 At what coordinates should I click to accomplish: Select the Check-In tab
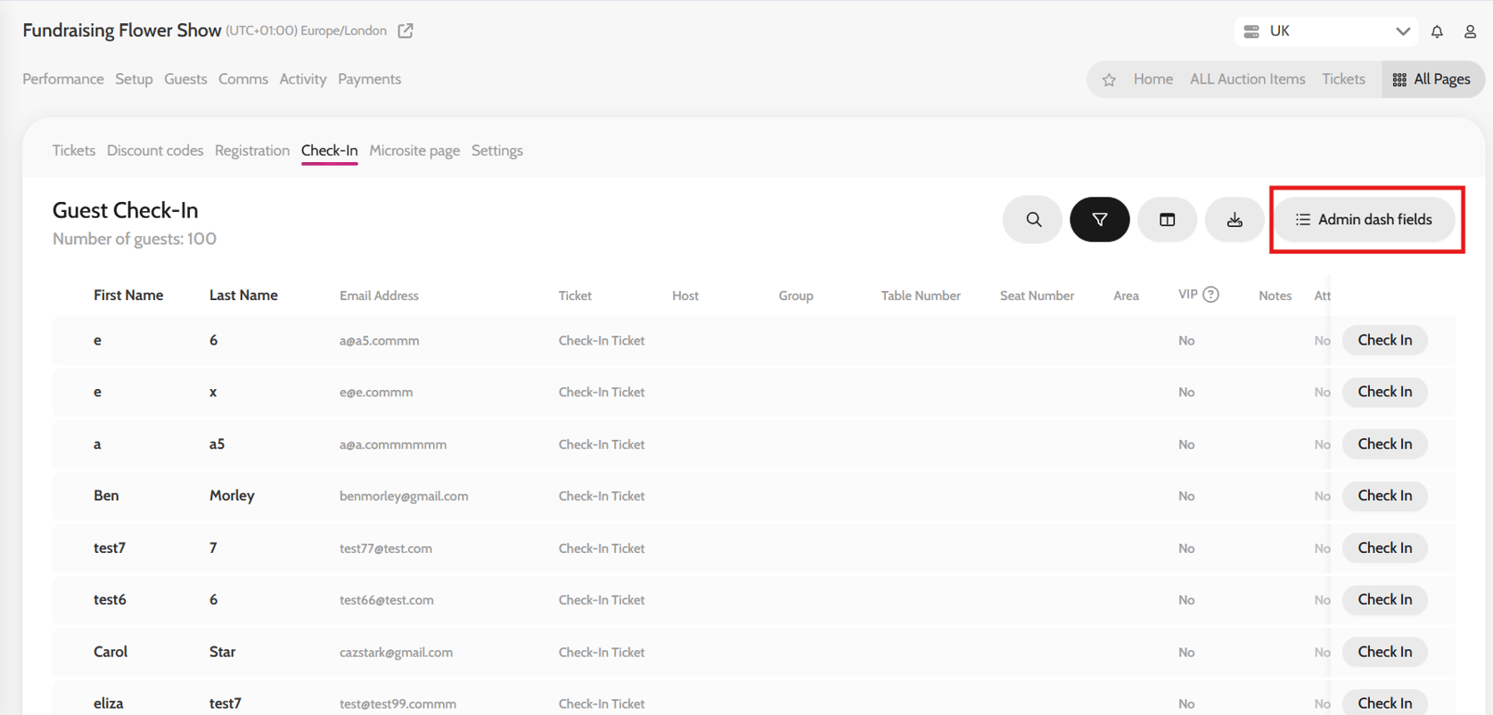[330, 150]
